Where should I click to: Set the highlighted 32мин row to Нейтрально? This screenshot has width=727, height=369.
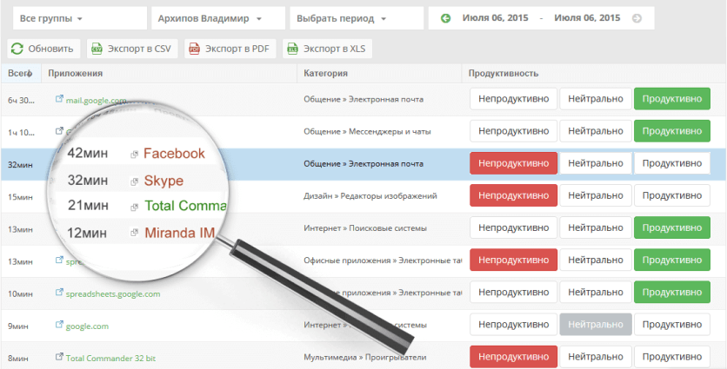point(595,163)
